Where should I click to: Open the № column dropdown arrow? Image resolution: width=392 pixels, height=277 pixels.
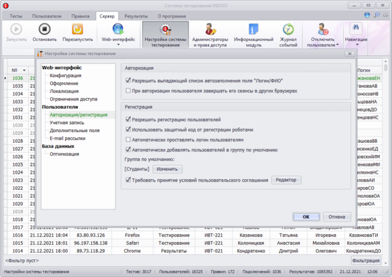24,70
